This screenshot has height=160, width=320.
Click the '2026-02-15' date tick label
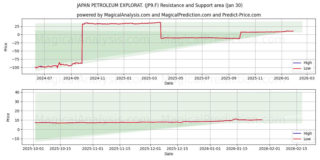[297, 149]
